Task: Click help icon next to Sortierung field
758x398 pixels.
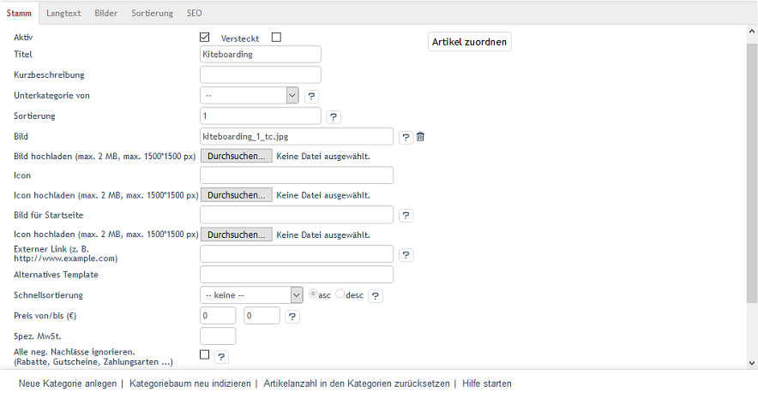Action: pos(333,116)
